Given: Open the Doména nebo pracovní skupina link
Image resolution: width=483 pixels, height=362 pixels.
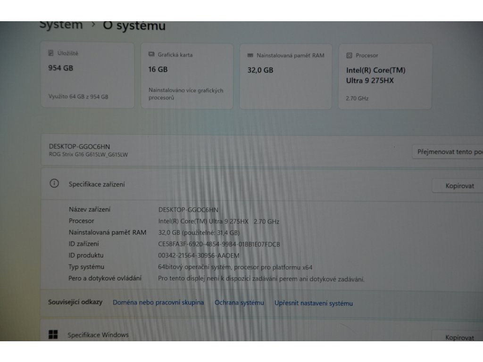Looking at the screenshot, I should click(x=158, y=302).
